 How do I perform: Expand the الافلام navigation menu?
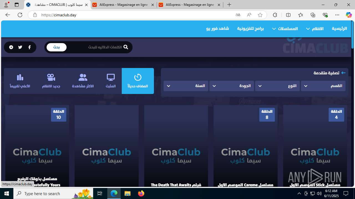click(315, 28)
